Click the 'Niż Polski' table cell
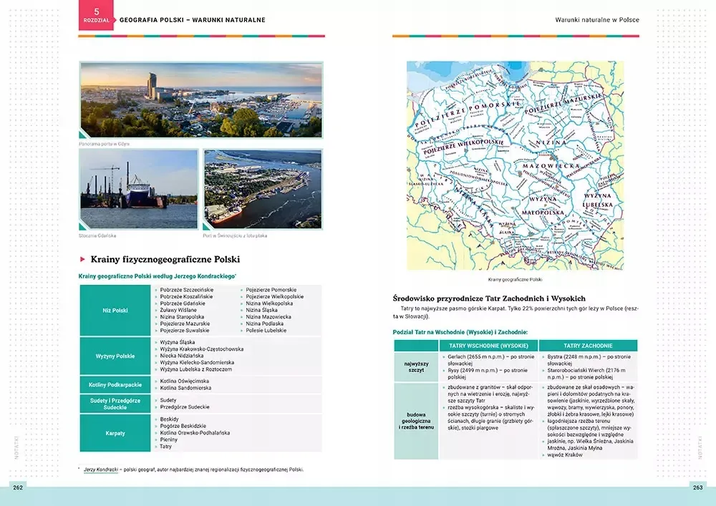 point(115,311)
